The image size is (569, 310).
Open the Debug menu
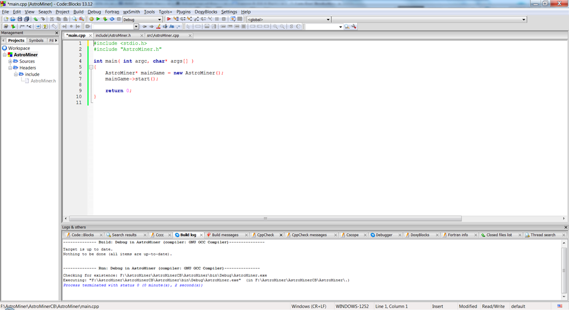pos(94,12)
